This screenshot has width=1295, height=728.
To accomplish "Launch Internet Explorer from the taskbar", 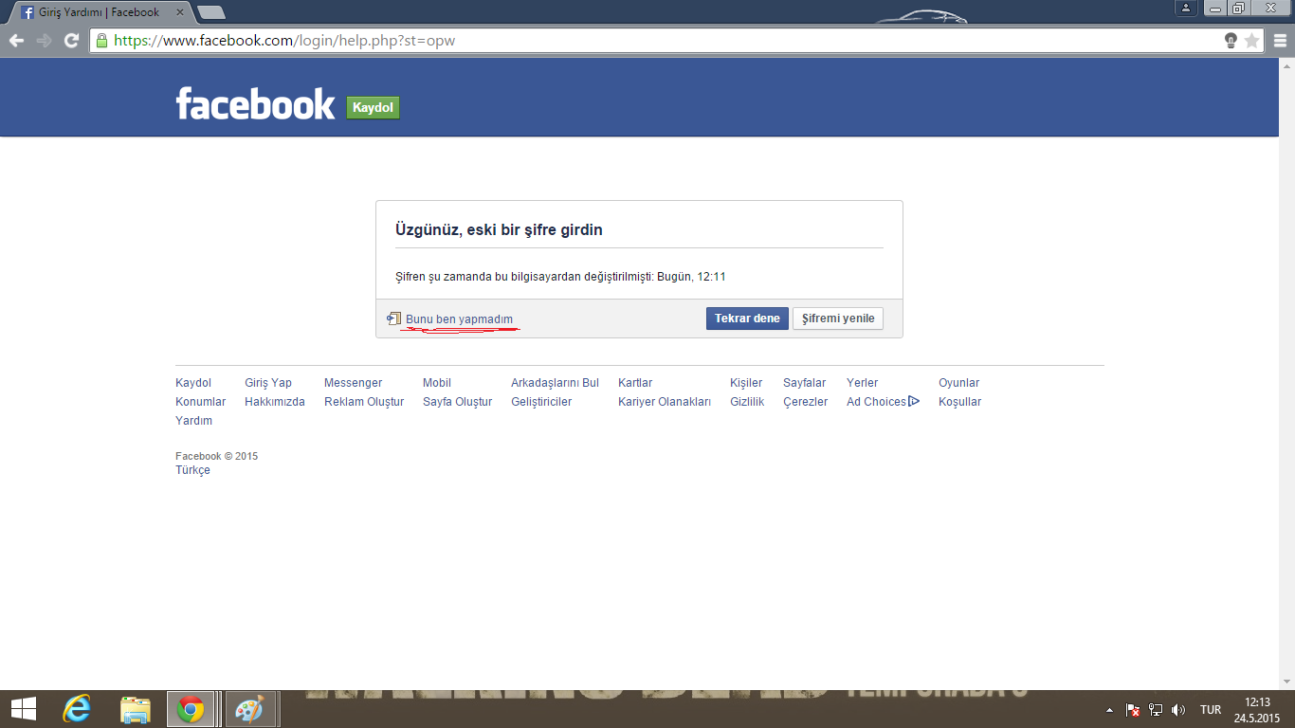I will click(77, 709).
